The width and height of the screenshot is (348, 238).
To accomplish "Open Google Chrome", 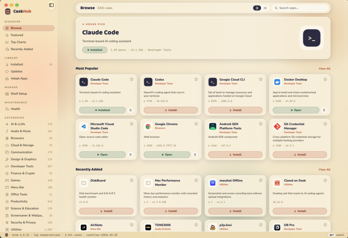I will tap(167, 155).
